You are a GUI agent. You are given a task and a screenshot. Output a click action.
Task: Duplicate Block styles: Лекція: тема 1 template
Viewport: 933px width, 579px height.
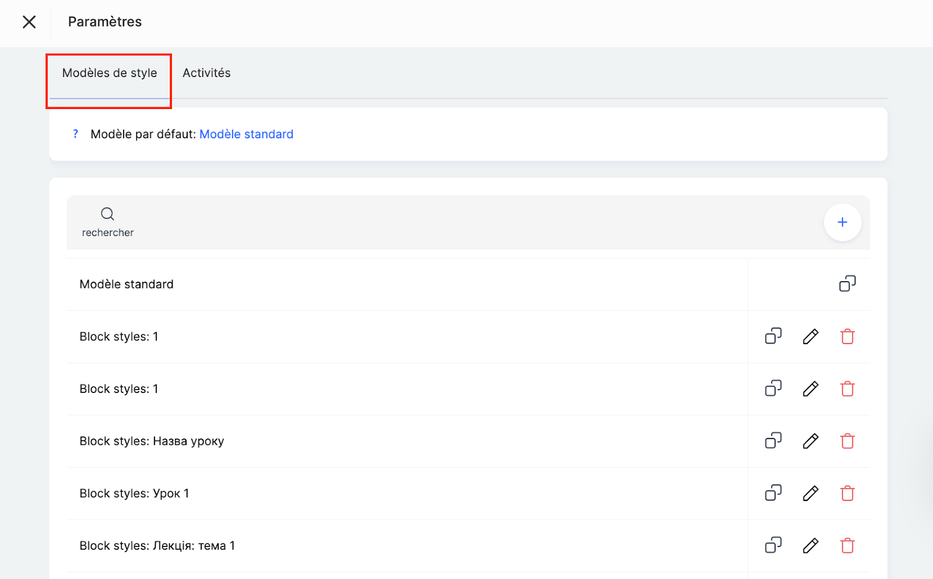click(x=773, y=546)
